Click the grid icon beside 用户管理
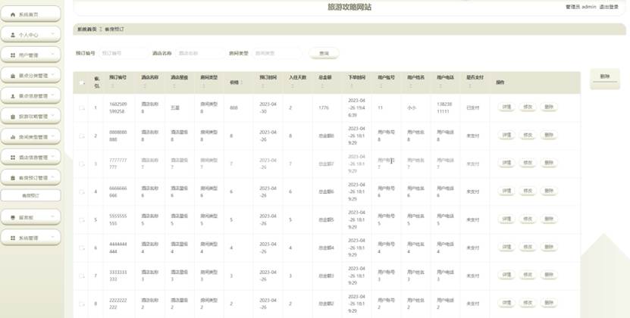Image resolution: width=630 pixels, height=318 pixels. [12, 55]
